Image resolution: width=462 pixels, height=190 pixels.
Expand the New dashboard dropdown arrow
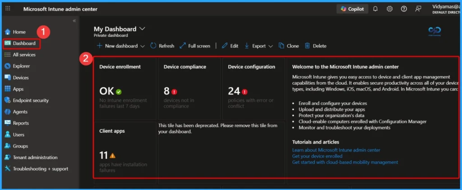[143, 46]
